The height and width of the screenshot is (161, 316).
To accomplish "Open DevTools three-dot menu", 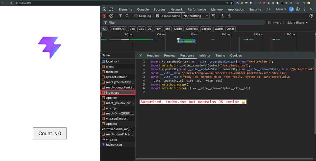I will tap(305, 9).
